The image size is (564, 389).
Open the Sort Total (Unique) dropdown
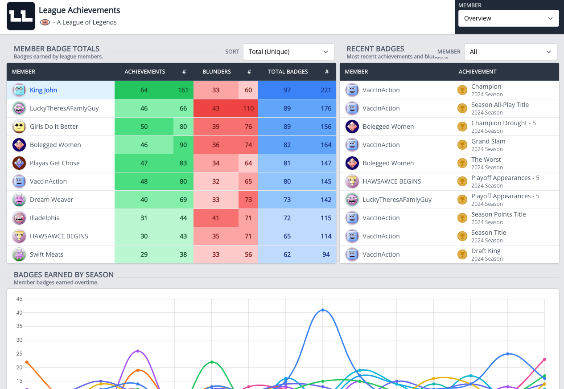pyautogui.click(x=288, y=52)
